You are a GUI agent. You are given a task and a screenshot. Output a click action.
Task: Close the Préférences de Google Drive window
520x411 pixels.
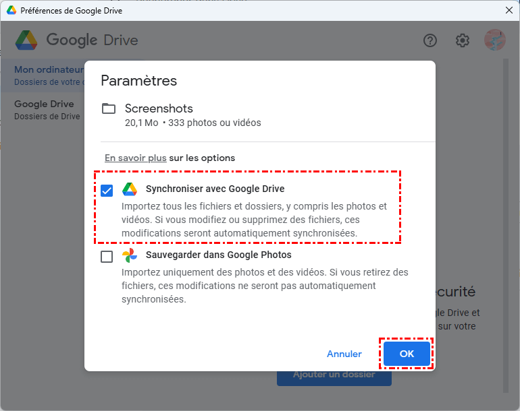point(509,10)
